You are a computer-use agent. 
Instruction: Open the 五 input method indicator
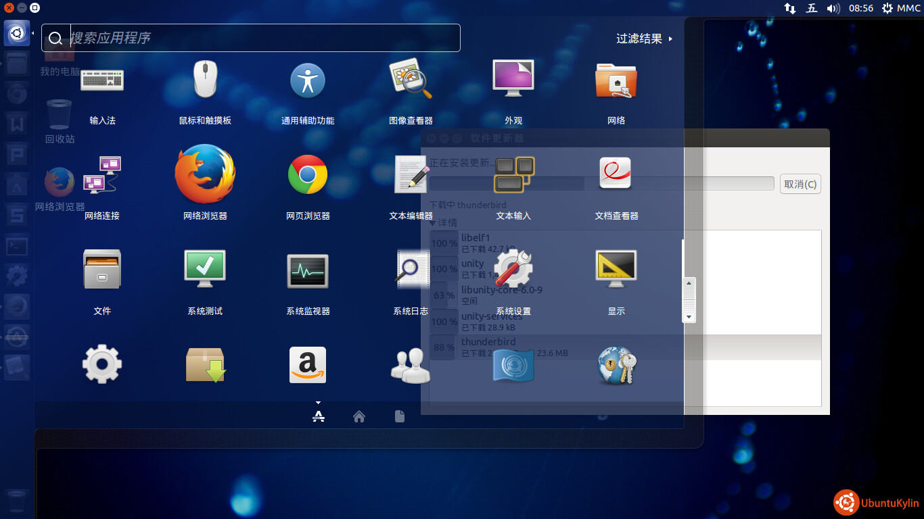pos(812,8)
